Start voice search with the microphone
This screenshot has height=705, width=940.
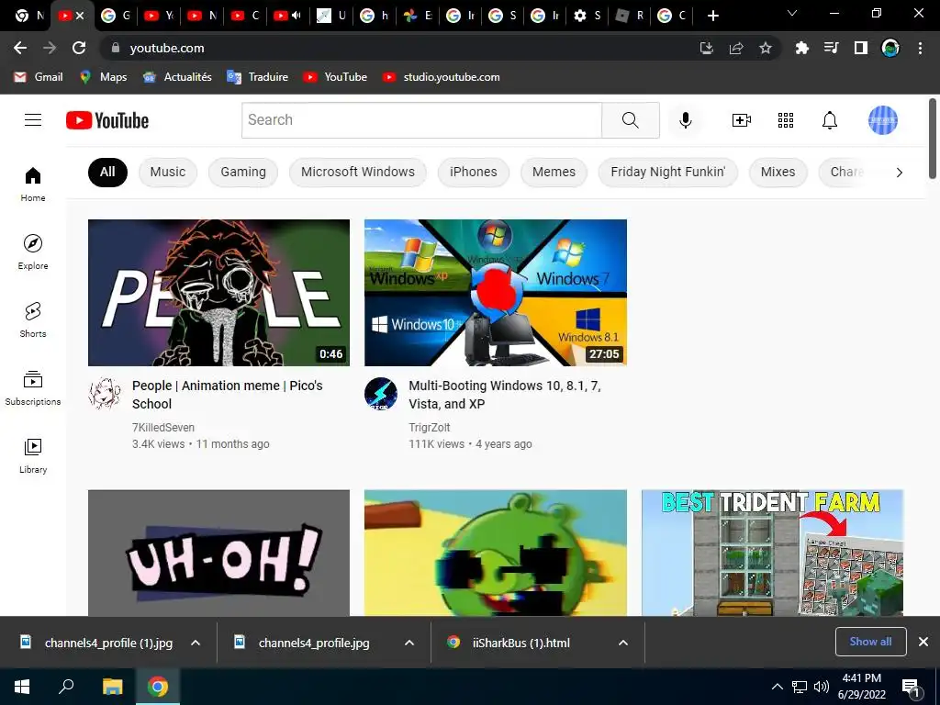click(x=685, y=120)
